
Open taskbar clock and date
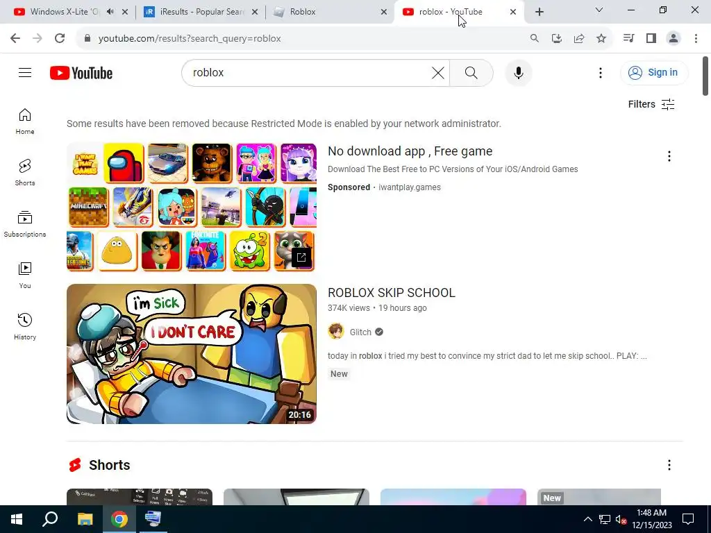tap(651, 519)
